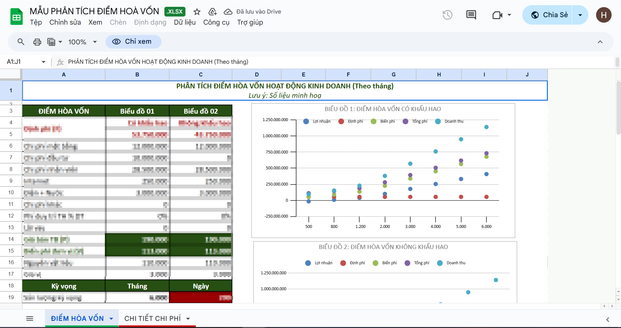The height and width of the screenshot is (328, 621).
Task: Collapse the toolbar with the up chevron
Action: coord(600,42)
